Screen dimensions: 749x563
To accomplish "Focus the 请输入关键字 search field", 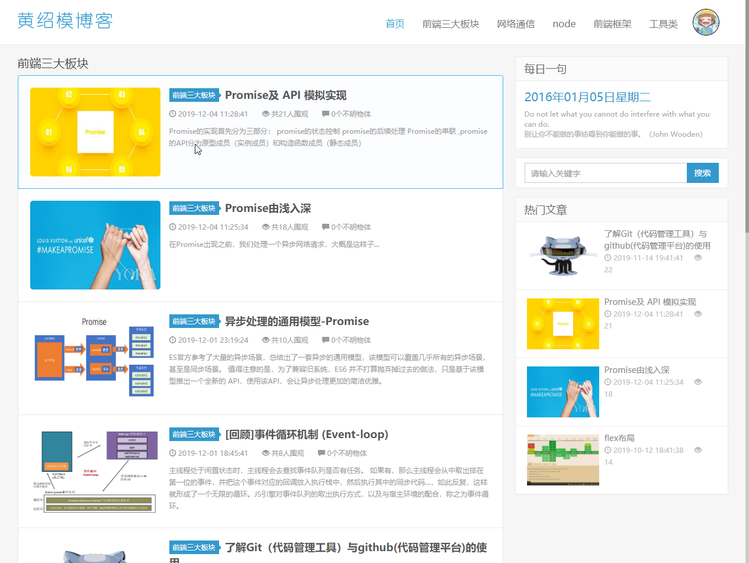I will pos(606,173).
